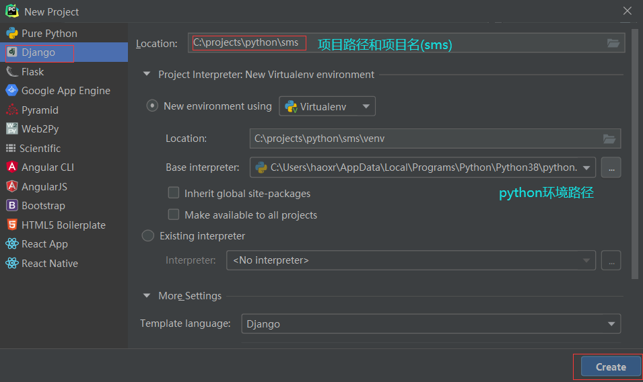643x382 pixels.
Task: Click the base interpreter browse button
Action: (611, 167)
